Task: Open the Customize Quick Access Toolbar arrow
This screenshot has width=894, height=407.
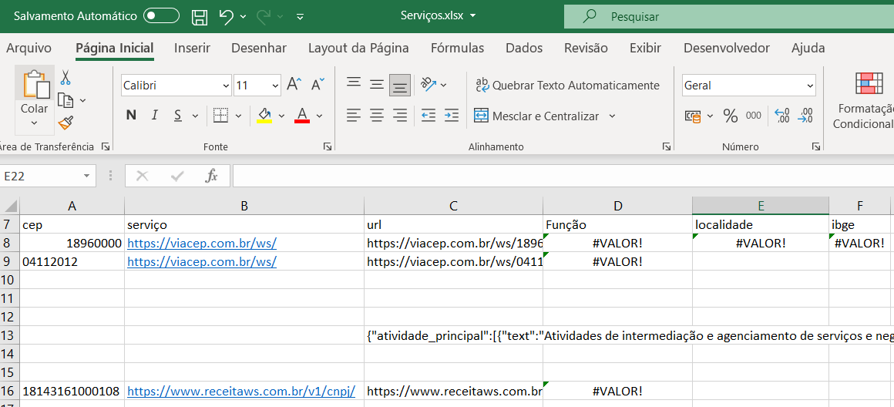Action: tap(301, 17)
